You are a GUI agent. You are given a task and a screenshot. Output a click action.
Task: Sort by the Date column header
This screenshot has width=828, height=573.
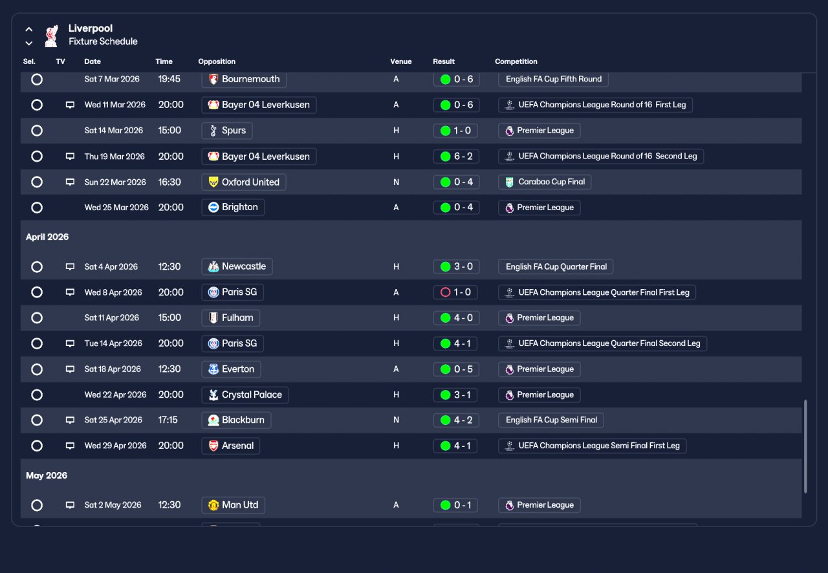click(x=93, y=61)
